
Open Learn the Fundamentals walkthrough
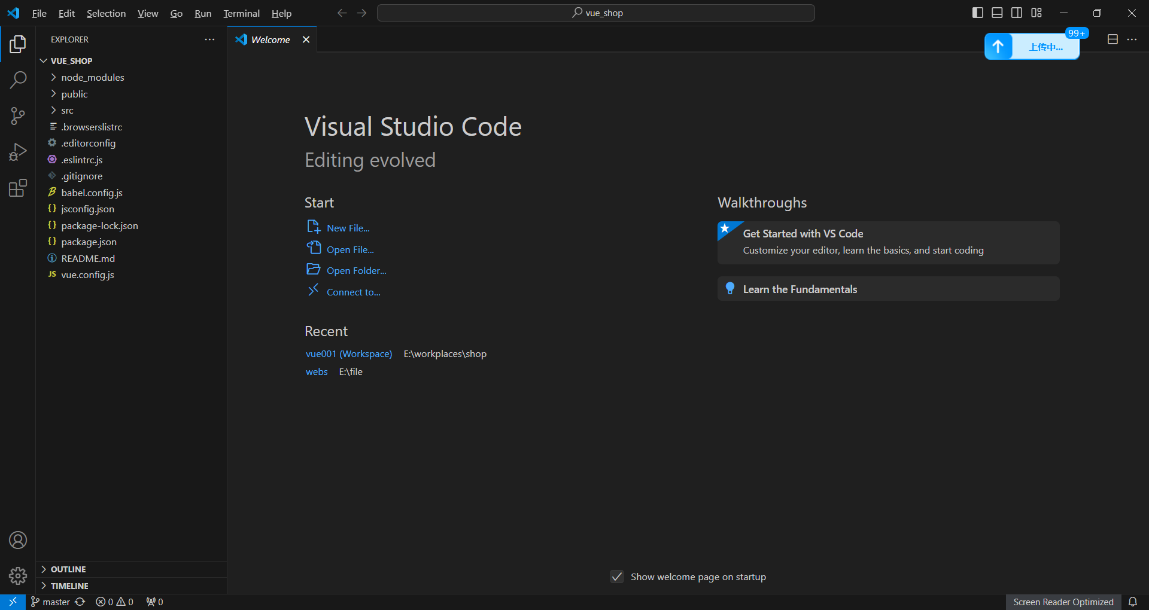pos(888,289)
